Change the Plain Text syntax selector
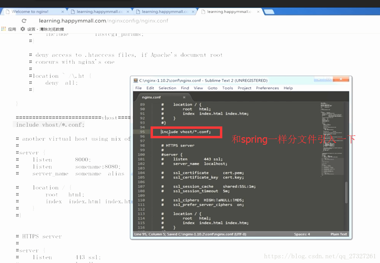380x263 pixels. tap(339, 234)
